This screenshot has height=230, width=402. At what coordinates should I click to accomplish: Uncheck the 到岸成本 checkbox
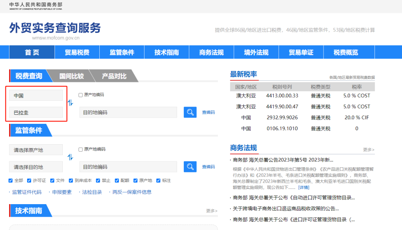pos(71,181)
